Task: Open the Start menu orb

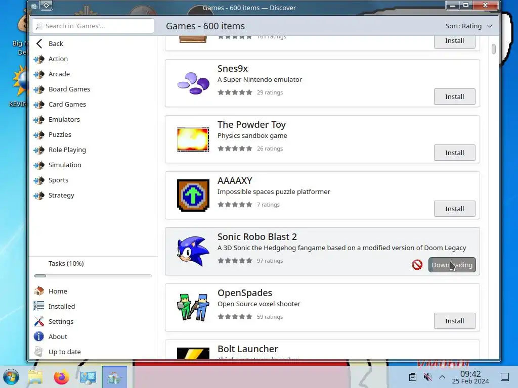Action: (11, 377)
